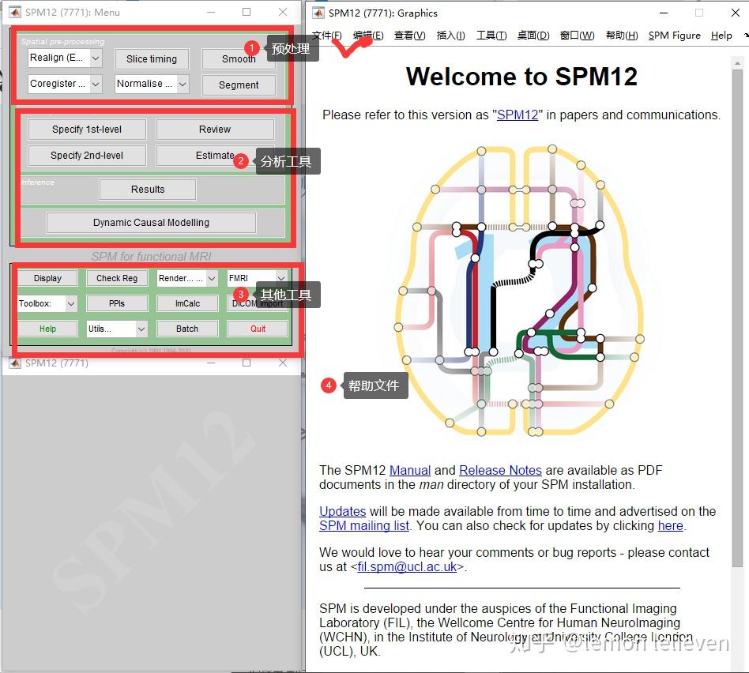The width and height of the screenshot is (749, 673).
Task: Follow the SPM12 hyperlink
Action: (x=518, y=115)
